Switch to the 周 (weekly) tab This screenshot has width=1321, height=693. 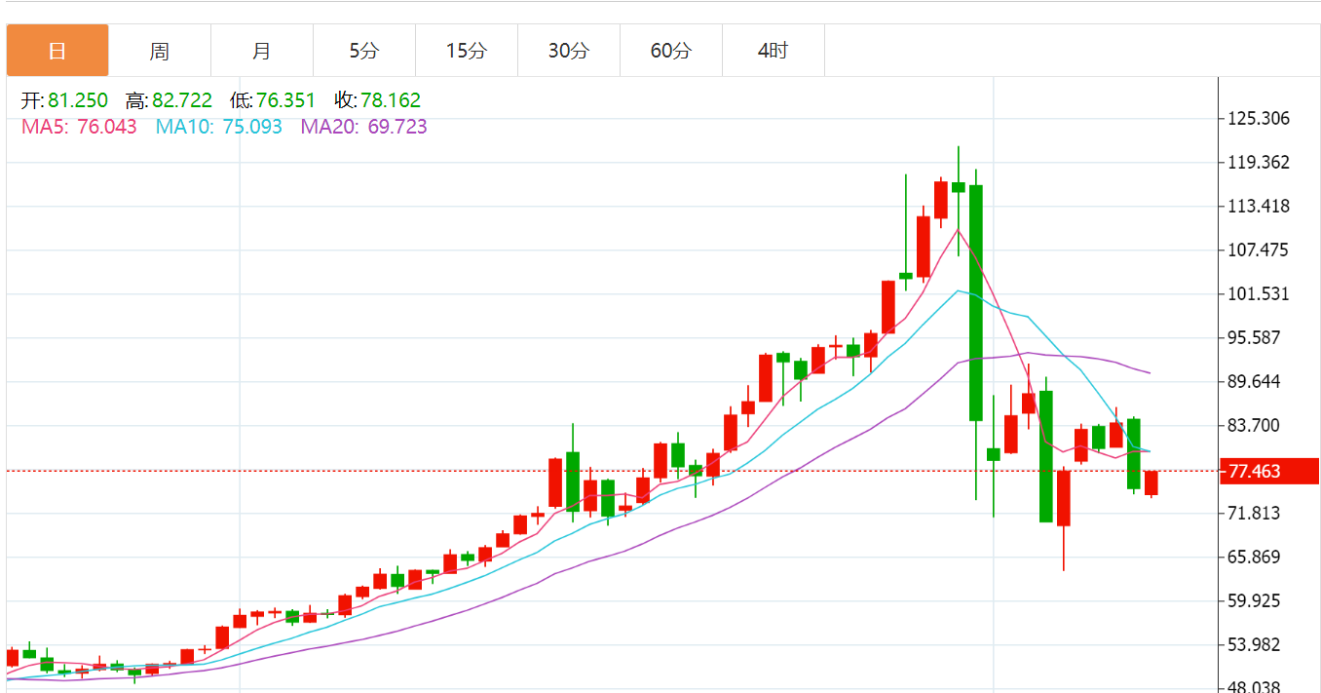160,51
